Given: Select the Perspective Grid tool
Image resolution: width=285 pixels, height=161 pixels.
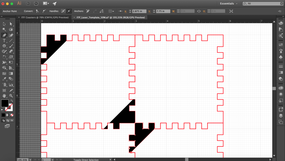Looking at the screenshot, I should click(x=11, y=68).
